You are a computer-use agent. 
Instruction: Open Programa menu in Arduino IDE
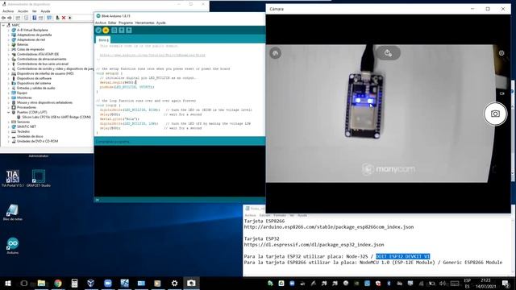click(x=126, y=23)
